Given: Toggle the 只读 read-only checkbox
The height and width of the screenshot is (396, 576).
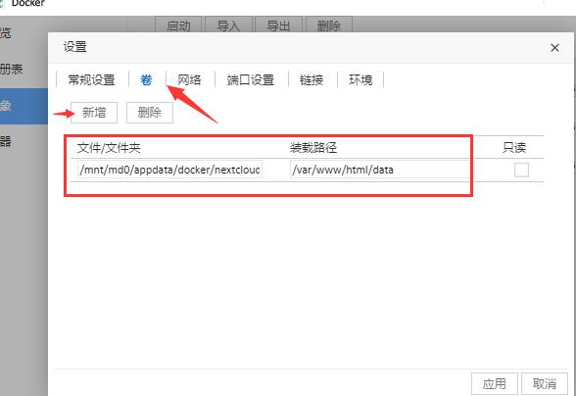Looking at the screenshot, I should click(521, 170).
